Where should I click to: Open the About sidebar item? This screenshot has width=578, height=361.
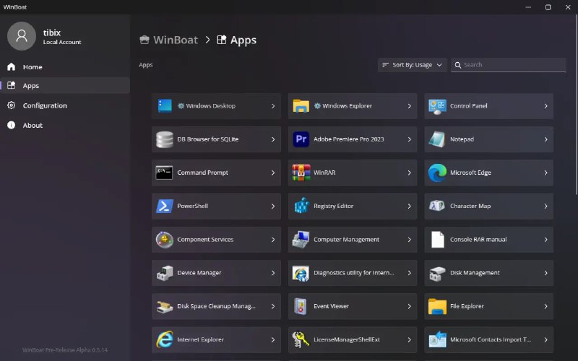click(65, 125)
